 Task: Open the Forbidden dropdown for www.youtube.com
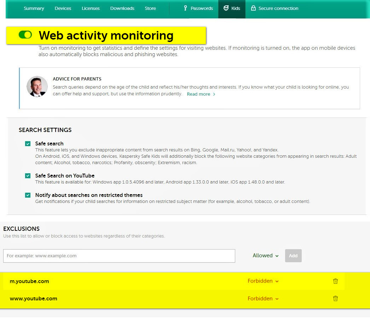pos(263,299)
